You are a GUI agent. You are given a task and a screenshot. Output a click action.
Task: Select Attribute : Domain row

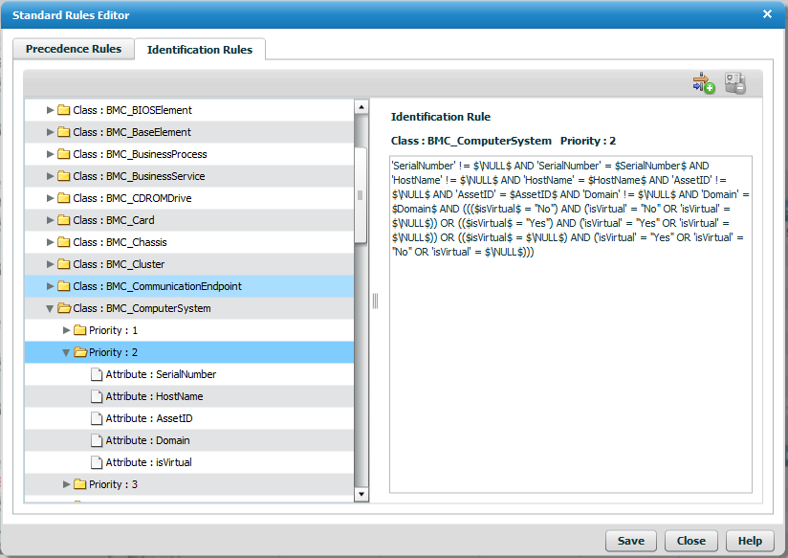point(189,440)
